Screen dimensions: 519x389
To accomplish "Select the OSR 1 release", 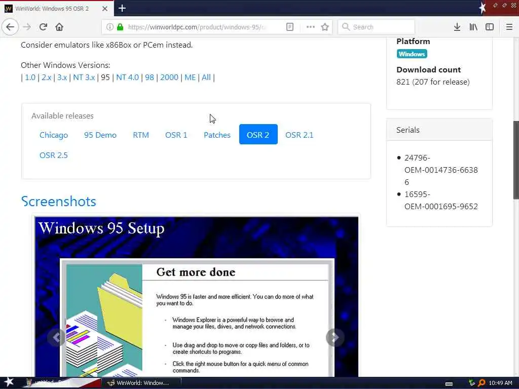I will click(x=176, y=135).
